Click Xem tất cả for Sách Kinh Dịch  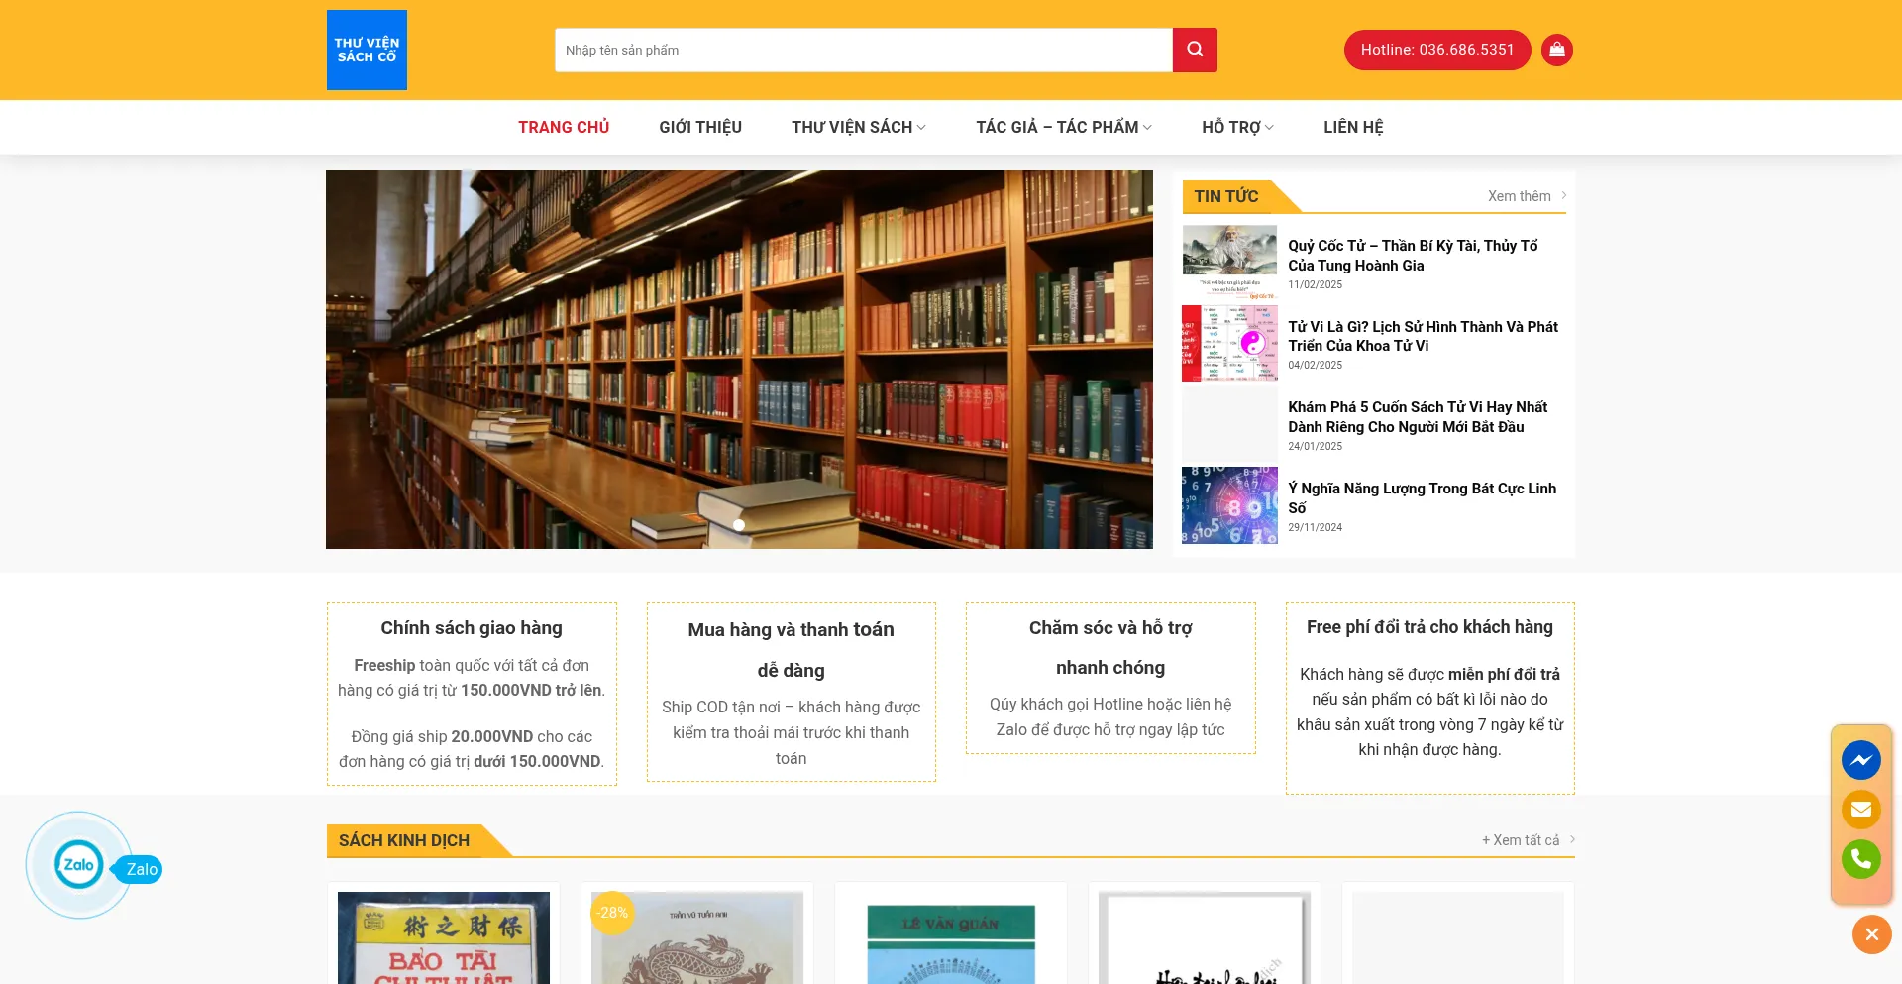(1528, 840)
